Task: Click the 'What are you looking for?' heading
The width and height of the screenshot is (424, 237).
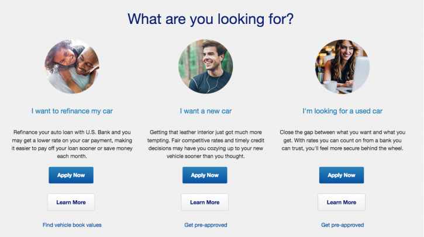Action: [x=211, y=19]
